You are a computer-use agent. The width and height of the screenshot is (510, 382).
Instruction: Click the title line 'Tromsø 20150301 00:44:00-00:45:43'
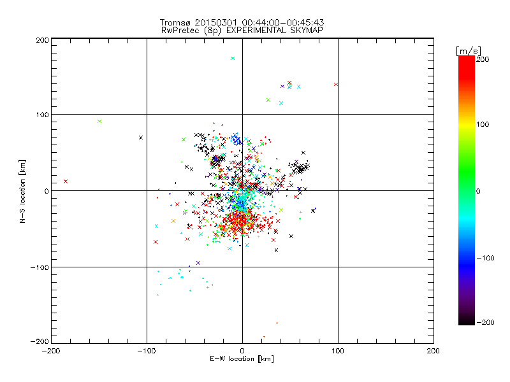tap(242, 22)
